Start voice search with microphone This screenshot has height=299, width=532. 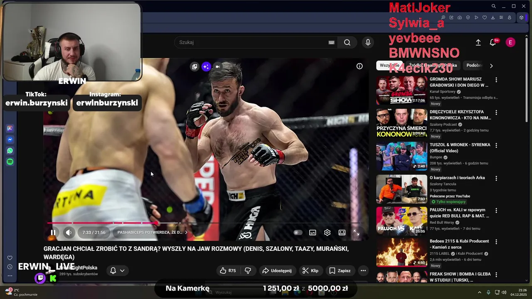(x=367, y=42)
